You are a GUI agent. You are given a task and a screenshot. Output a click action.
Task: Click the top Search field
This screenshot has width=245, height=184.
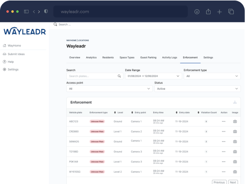(65, 25)
